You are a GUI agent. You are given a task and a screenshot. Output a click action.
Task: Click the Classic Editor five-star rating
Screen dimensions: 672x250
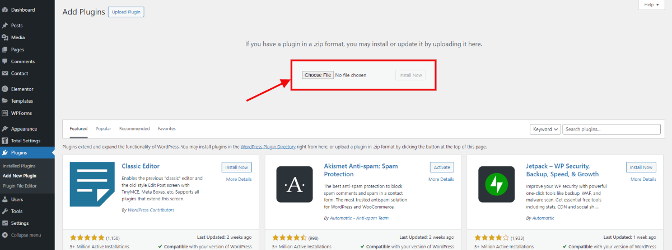click(x=87, y=238)
